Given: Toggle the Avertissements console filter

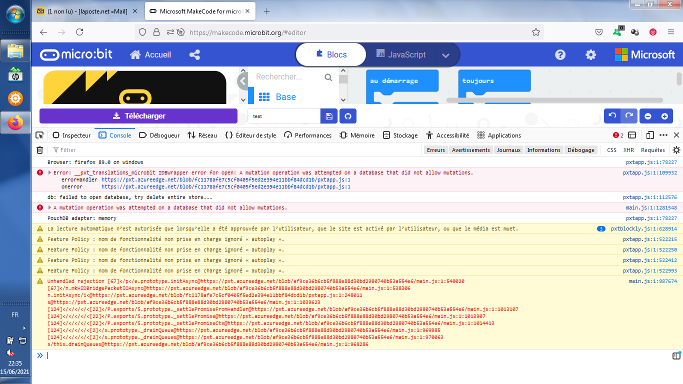Looking at the screenshot, I should [471, 150].
